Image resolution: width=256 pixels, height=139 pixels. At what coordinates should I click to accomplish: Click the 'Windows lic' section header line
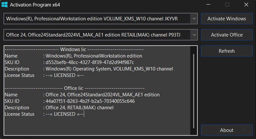pos(74,49)
